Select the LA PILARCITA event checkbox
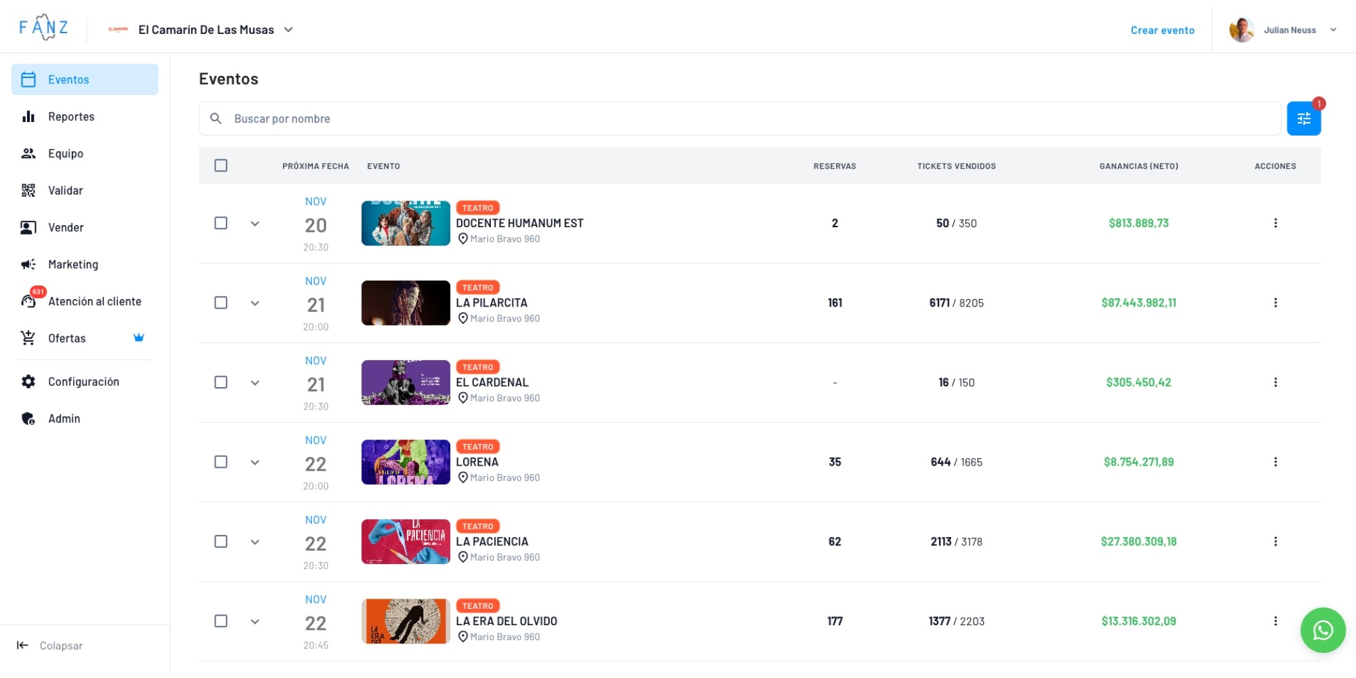The height and width of the screenshot is (678, 1356). [x=221, y=303]
